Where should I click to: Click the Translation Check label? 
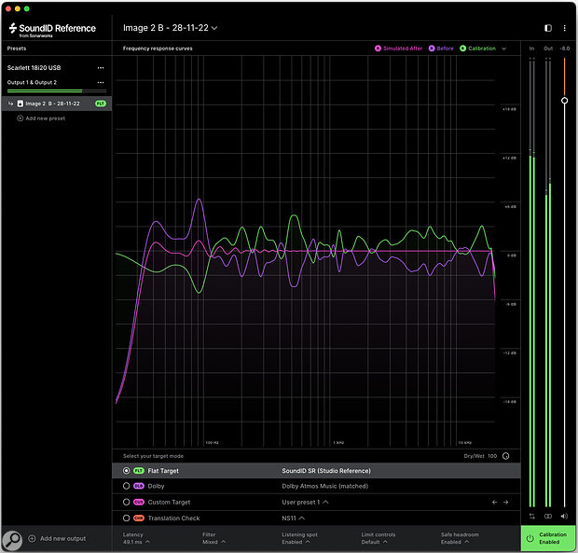(x=173, y=518)
